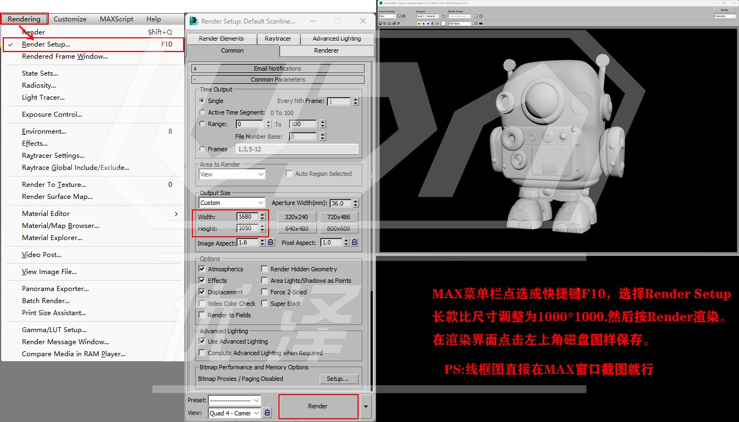Enable the blue channel button
Screen dimensions: 739x422
[x=428, y=24]
